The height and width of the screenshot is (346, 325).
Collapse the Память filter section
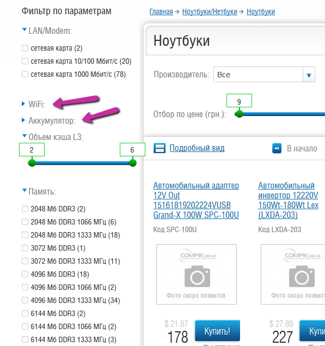pyautogui.click(x=24, y=190)
